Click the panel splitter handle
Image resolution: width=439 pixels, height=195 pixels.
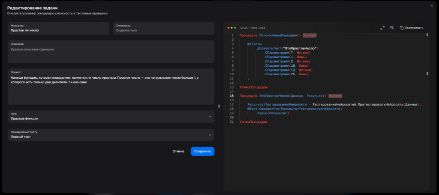point(219,106)
